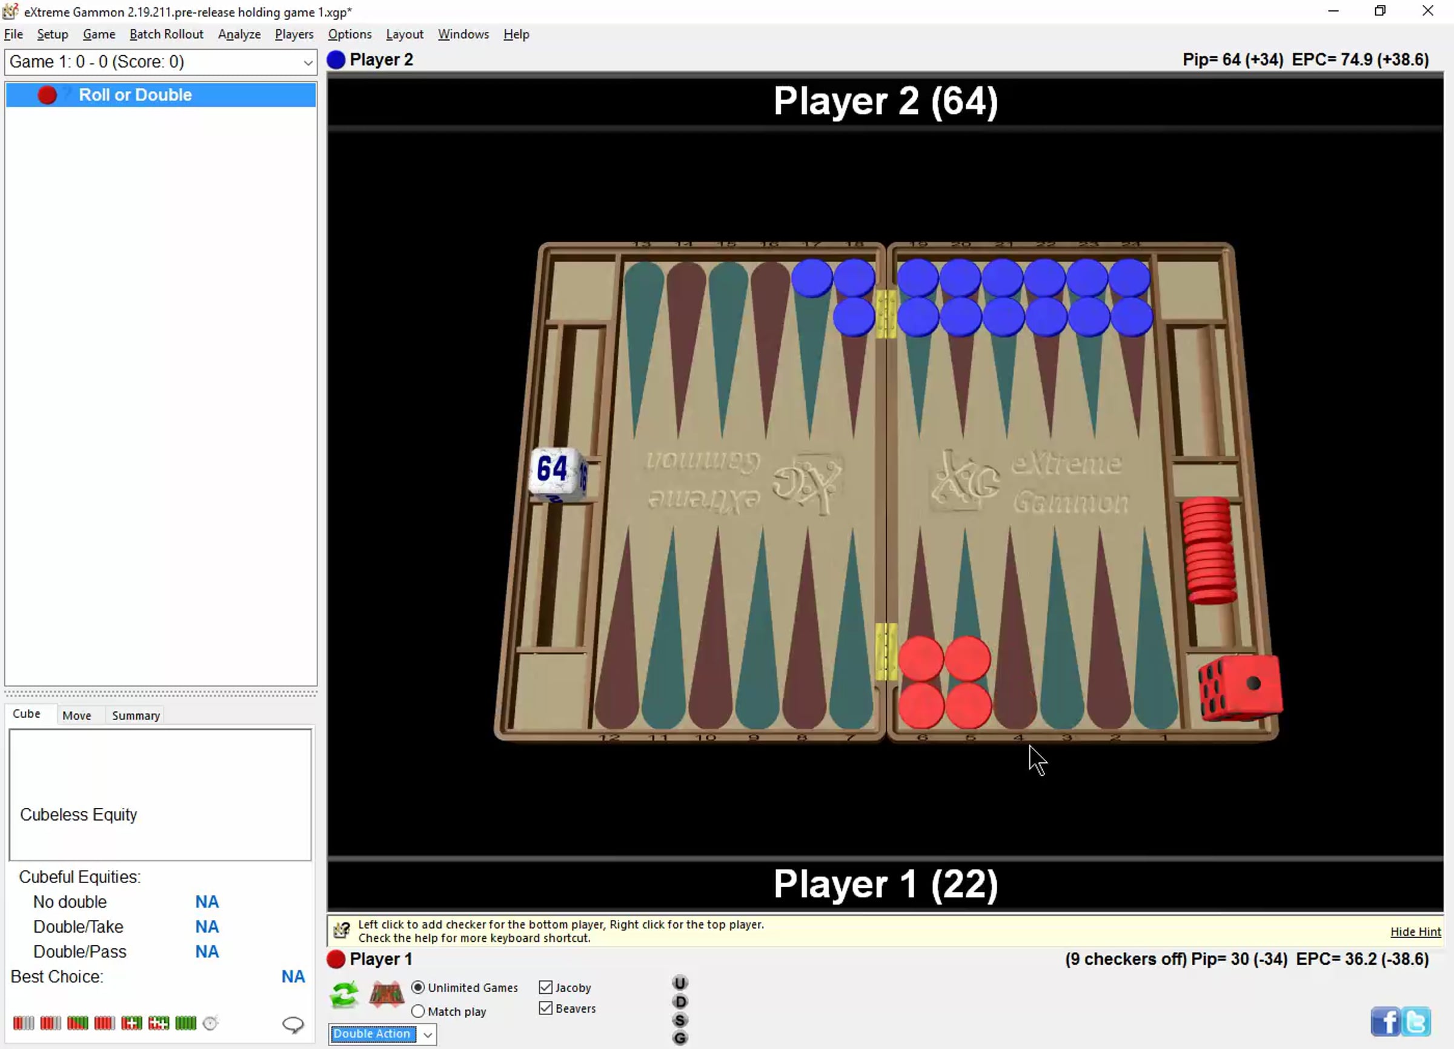Click the stopwatch icon in the Cube panel
1454x1049 pixels.
click(x=210, y=1023)
